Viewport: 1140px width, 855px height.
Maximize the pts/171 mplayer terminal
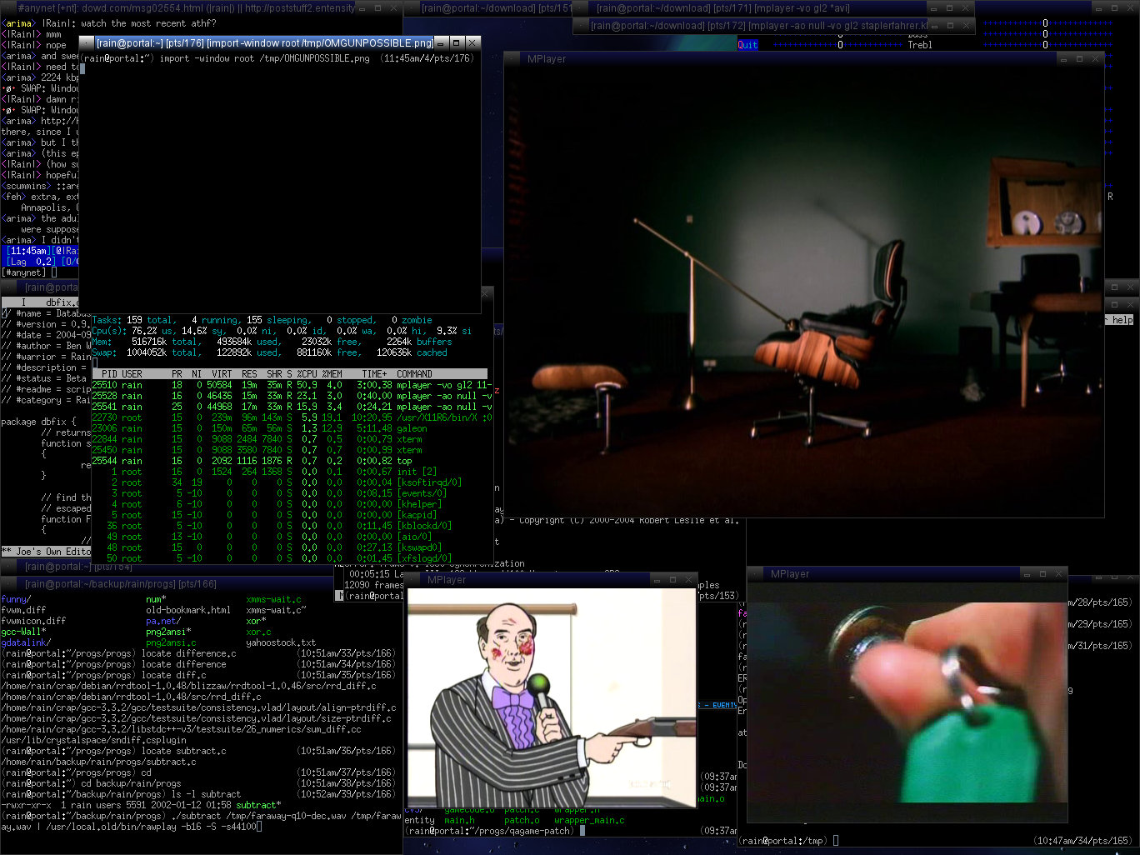coord(949,8)
